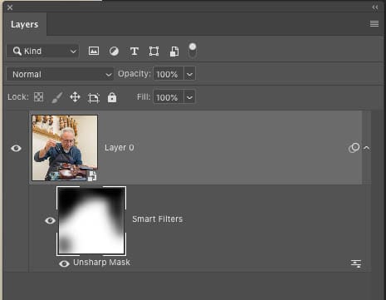Lock position move icon
This screenshot has height=300, width=386.
(75, 97)
